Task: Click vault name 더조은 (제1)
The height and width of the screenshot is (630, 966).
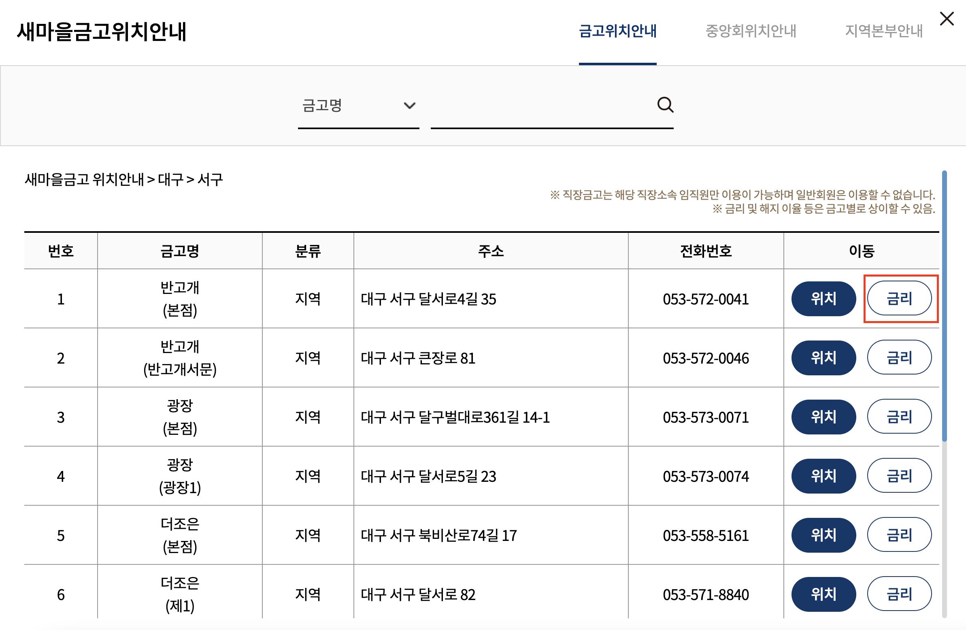Action: 180,594
